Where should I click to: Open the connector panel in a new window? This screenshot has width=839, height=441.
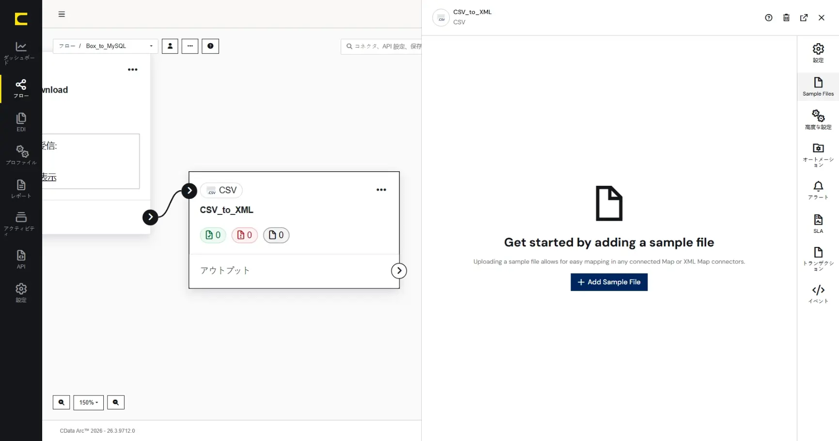804,17
